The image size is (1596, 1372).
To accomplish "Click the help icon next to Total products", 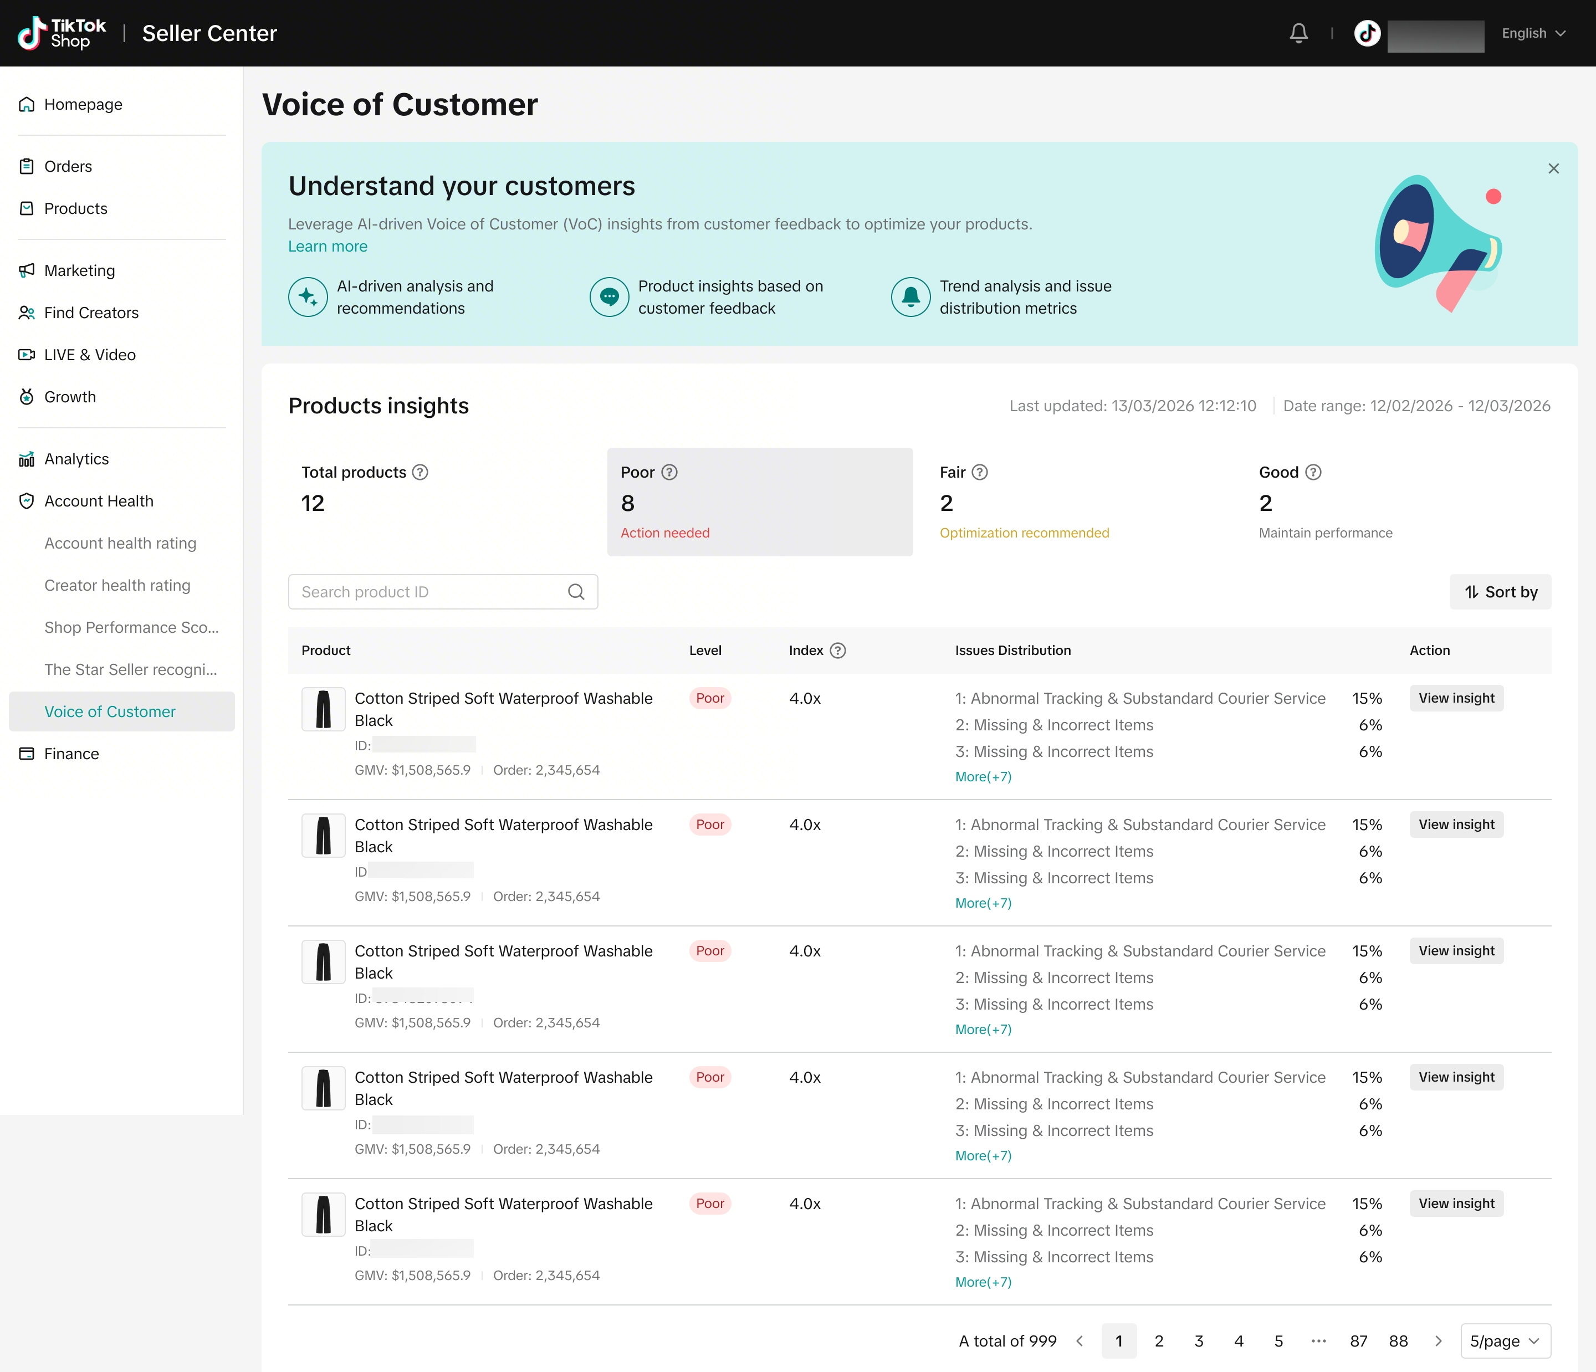I will click(420, 472).
